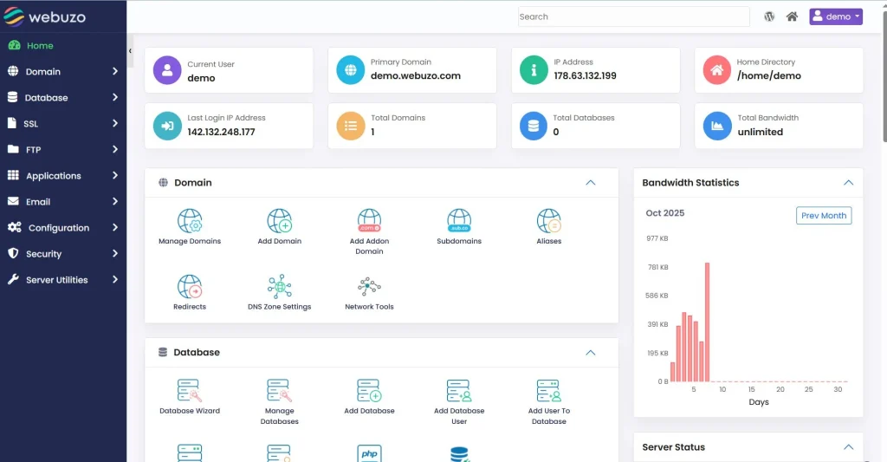Collapse the sidebar with the arrow handle
This screenshot has height=462, width=887.
click(130, 51)
